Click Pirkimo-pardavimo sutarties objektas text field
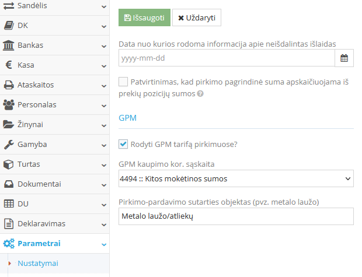The height and width of the screenshot is (277, 362). [236, 216]
